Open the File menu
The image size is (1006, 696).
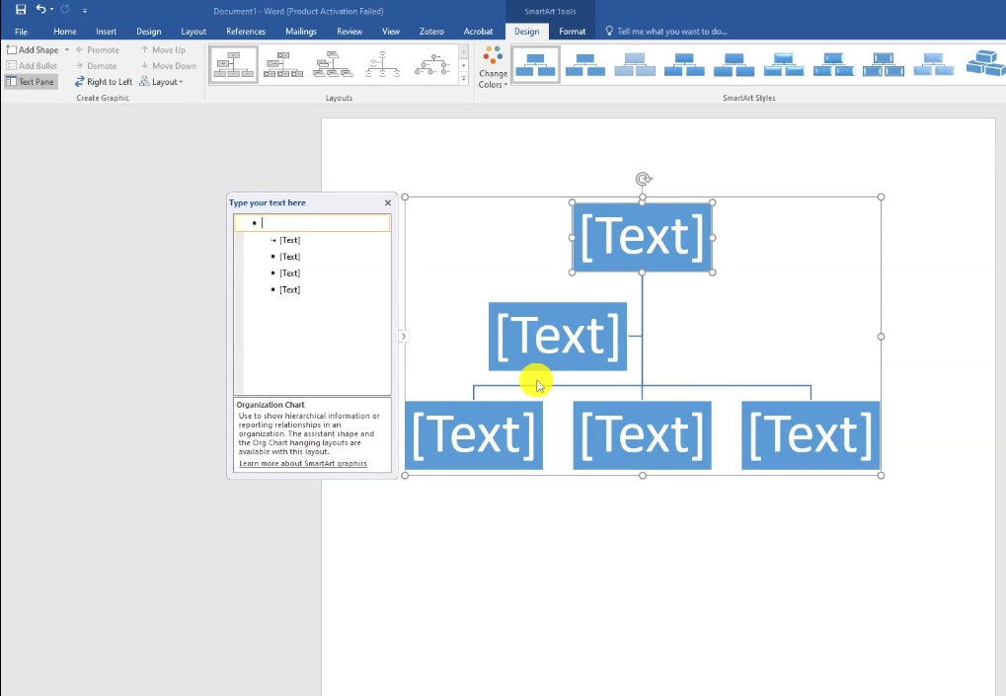tap(21, 32)
